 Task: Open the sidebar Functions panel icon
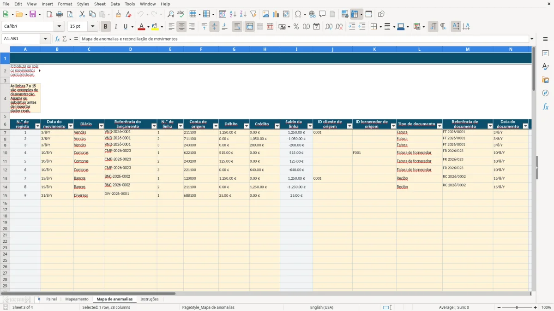(x=545, y=107)
